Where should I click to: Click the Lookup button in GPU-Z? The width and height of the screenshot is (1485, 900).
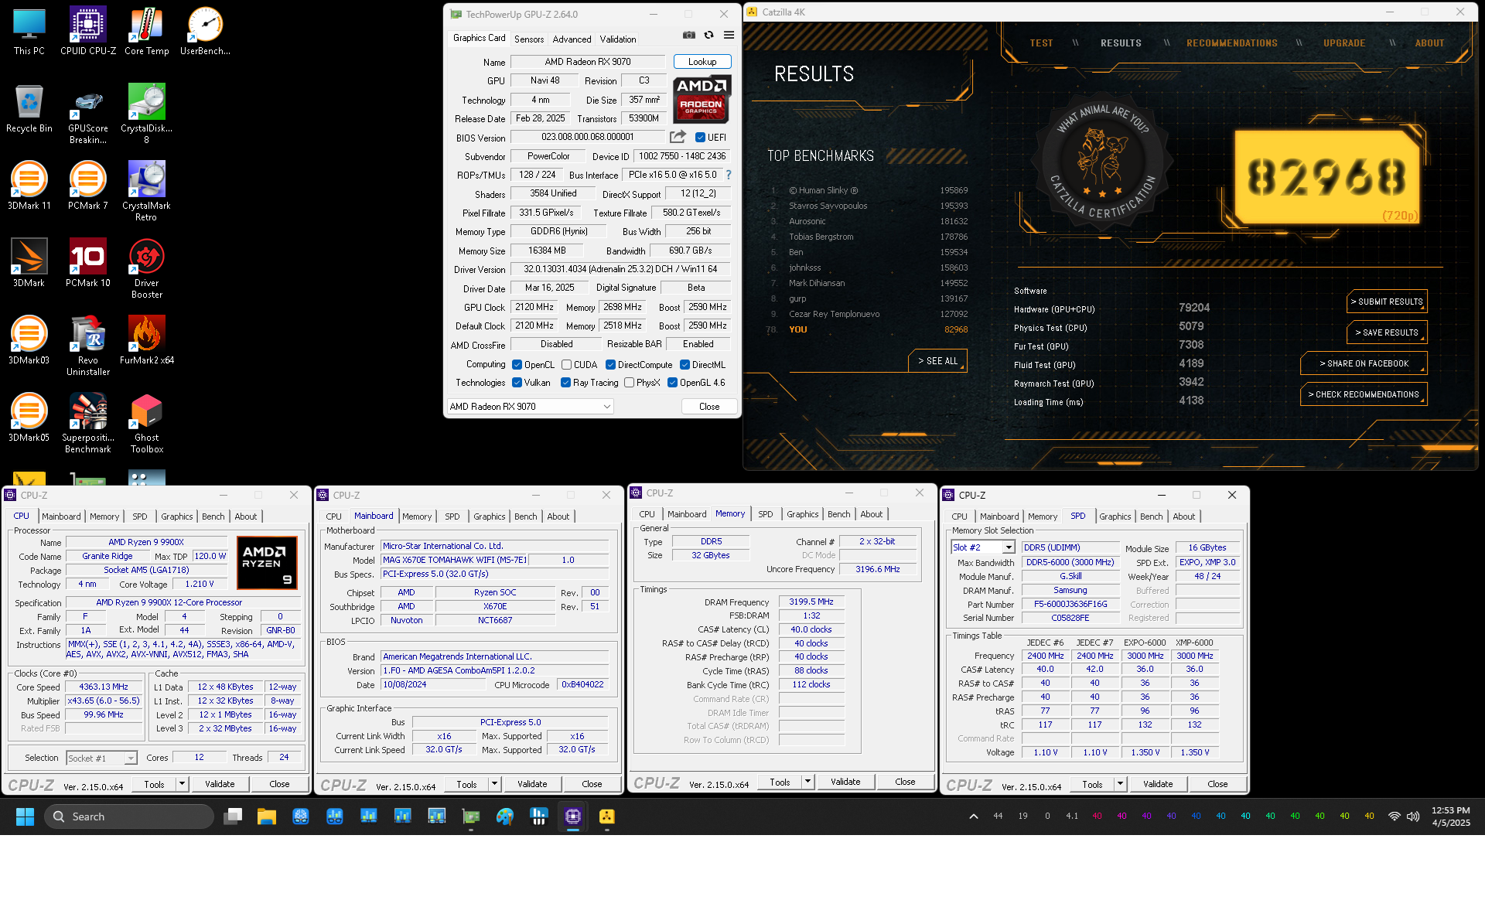point(702,62)
